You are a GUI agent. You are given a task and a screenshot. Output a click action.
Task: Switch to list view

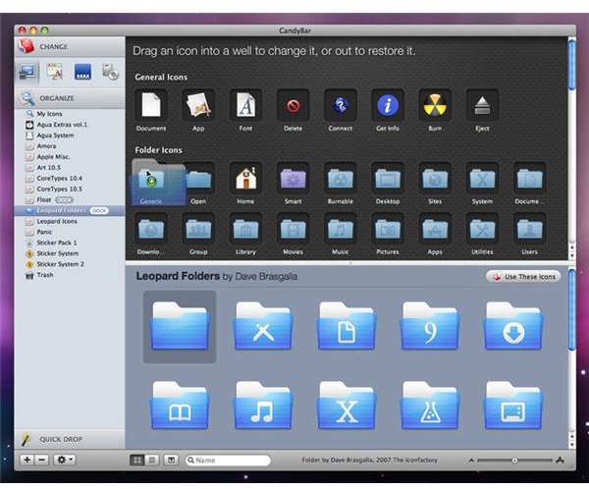(152, 460)
